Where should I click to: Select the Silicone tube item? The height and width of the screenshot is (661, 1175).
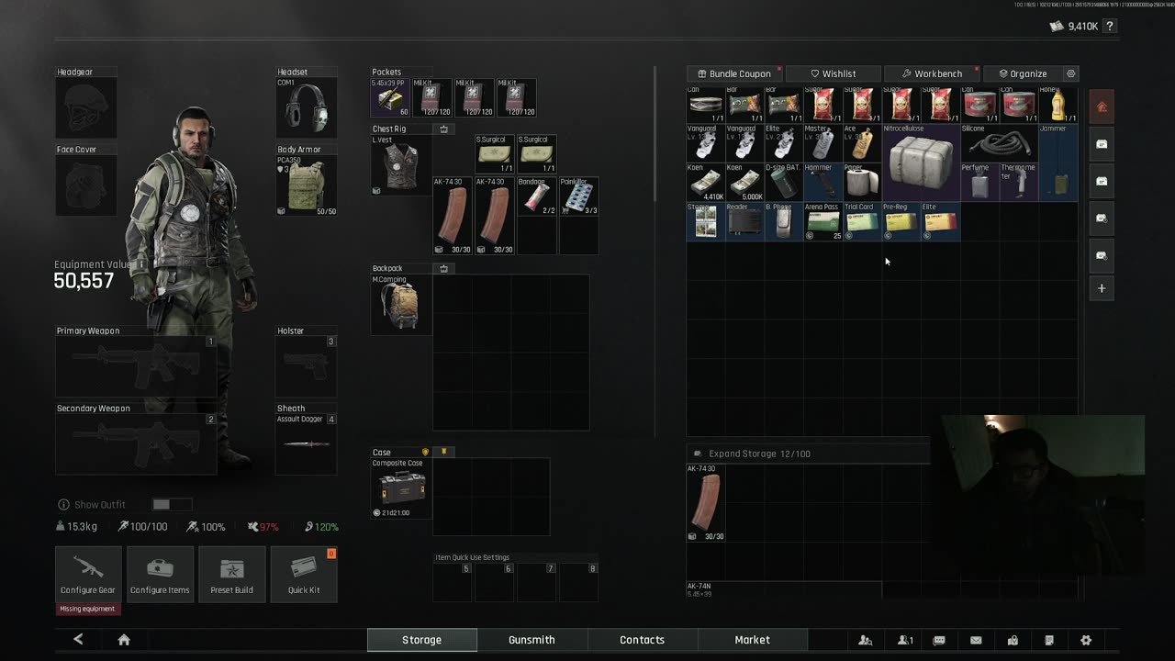[999, 143]
